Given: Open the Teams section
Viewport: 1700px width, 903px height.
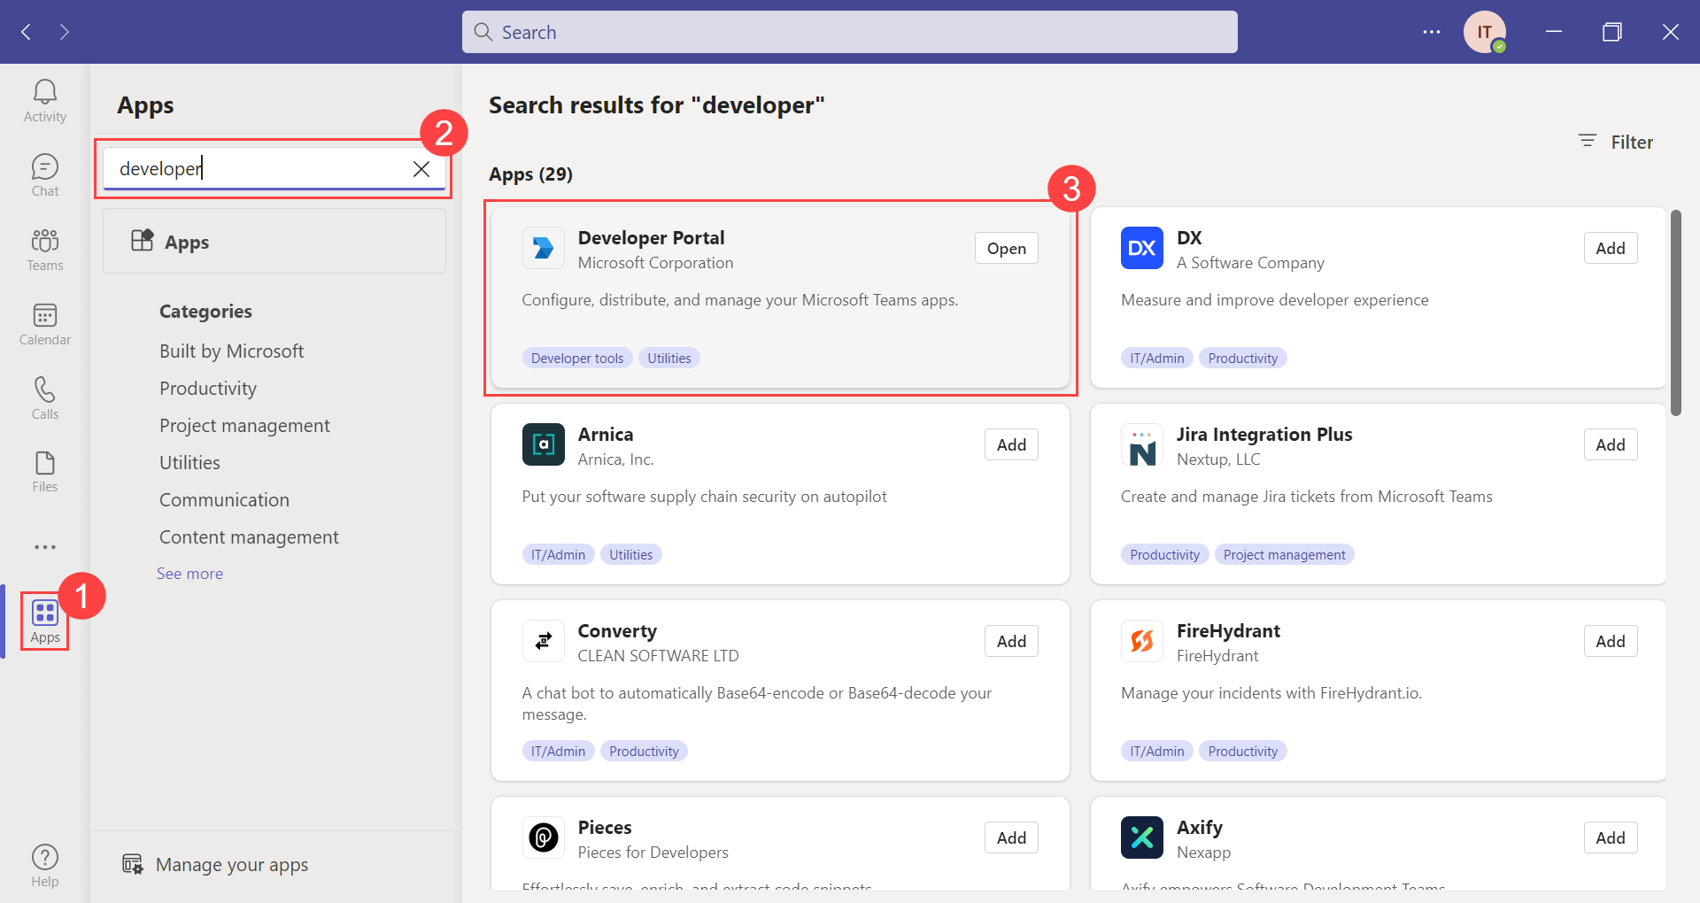Looking at the screenshot, I should coord(44,248).
